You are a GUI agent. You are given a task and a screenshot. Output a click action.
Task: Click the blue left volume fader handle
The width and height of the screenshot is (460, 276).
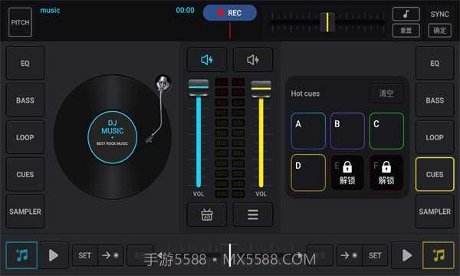click(199, 87)
